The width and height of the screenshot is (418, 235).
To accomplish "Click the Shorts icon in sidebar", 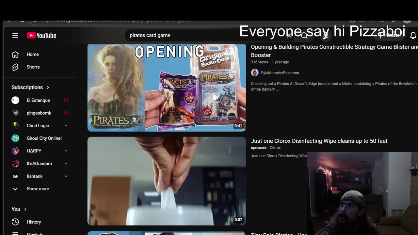I will [15, 67].
